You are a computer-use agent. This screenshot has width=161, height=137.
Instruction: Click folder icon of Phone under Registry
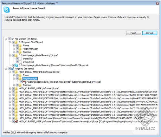pyautogui.click(x=20, y=75)
